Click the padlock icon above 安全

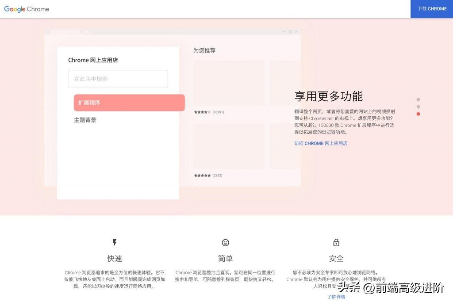click(336, 242)
